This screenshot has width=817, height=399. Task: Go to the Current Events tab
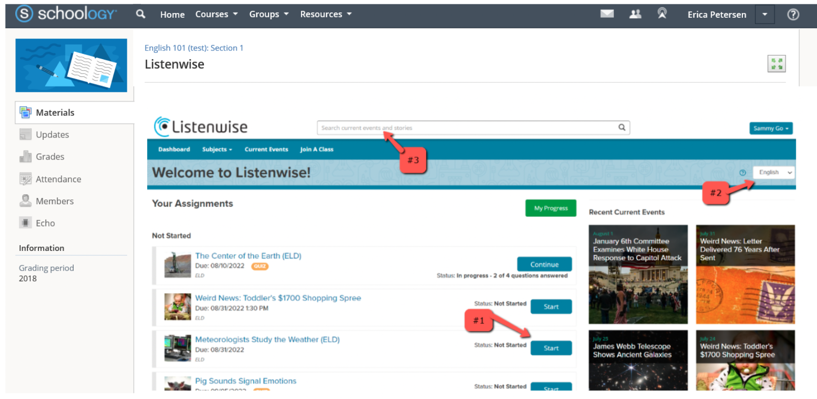266,150
